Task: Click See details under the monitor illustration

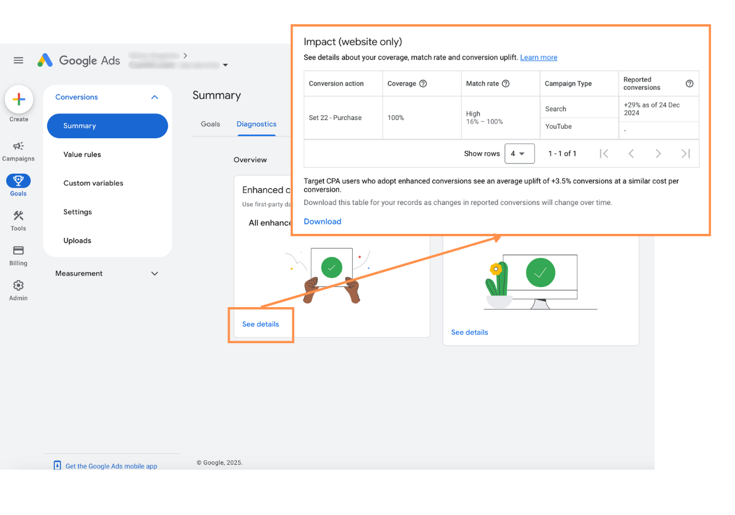Action: click(x=470, y=333)
